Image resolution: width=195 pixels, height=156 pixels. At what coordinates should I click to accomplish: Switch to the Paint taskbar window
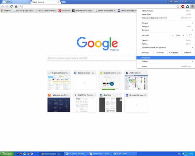124,154
